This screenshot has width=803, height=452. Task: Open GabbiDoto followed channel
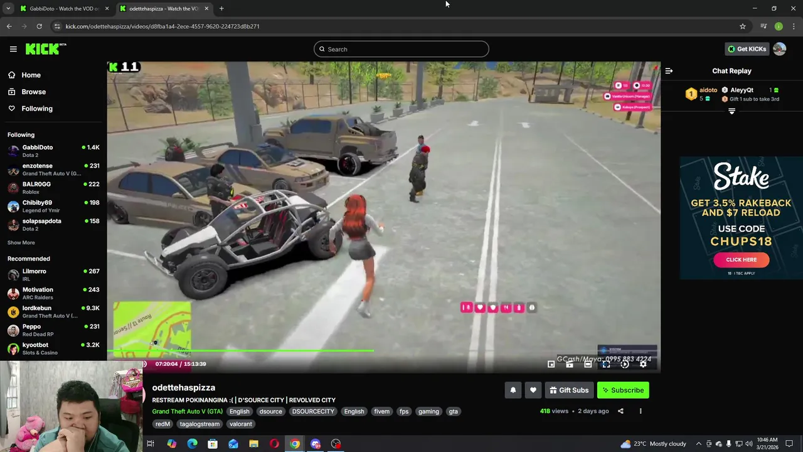point(53,151)
